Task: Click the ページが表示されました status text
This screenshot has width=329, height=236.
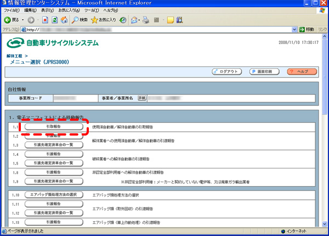Action: [25, 231]
